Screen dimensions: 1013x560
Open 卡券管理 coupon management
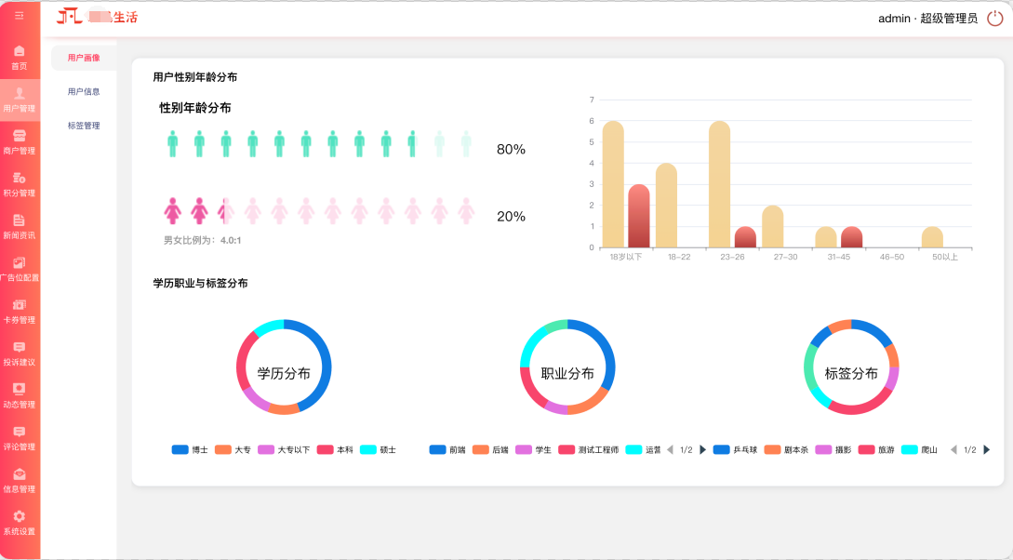click(20, 312)
